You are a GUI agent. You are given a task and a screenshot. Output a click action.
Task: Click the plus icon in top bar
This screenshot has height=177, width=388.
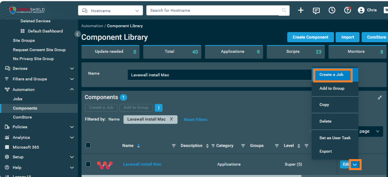pyautogui.click(x=301, y=10)
